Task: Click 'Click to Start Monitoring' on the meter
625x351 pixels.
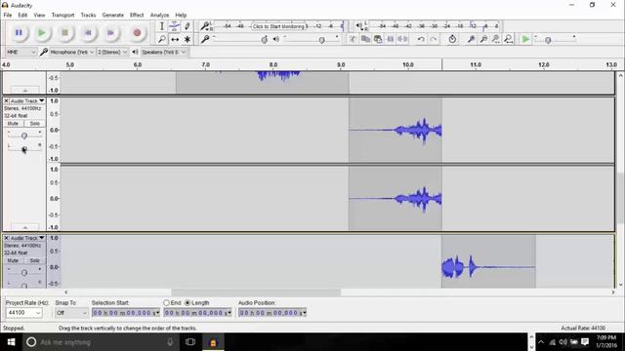Action: [x=278, y=26]
